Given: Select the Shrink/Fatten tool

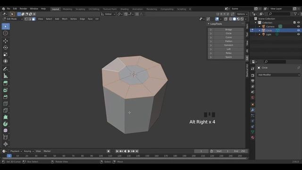Looking at the screenshot, I should click(6, 144).
